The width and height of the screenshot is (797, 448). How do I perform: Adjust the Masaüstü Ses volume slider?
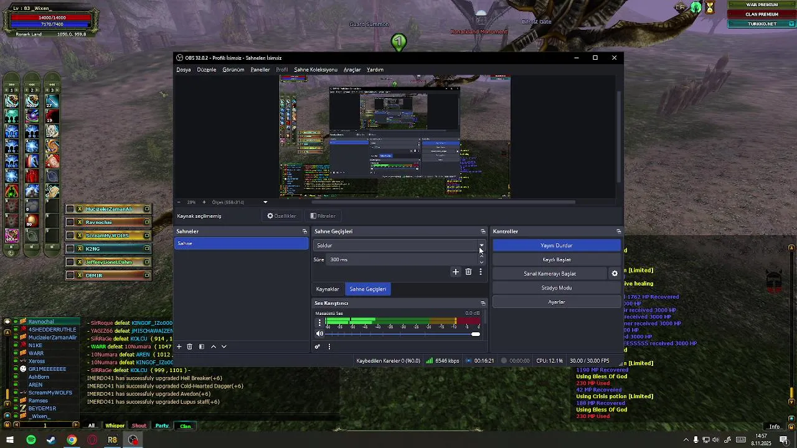(402, 334)
